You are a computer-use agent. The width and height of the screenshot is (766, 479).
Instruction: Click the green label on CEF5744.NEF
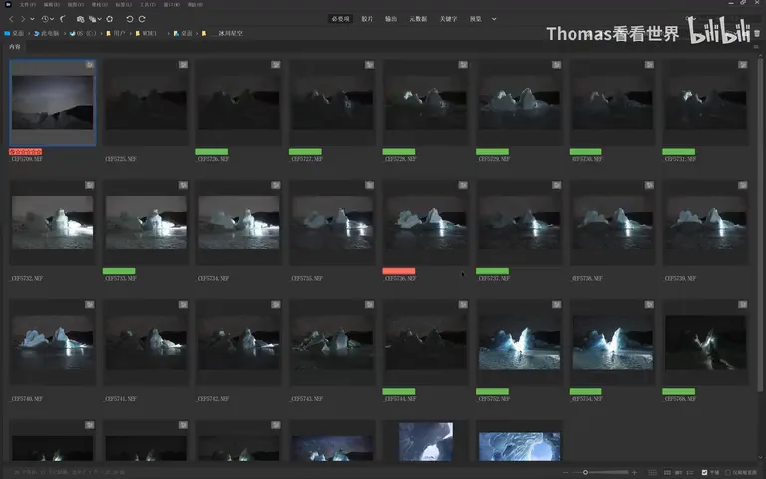[x=399, y=391]
